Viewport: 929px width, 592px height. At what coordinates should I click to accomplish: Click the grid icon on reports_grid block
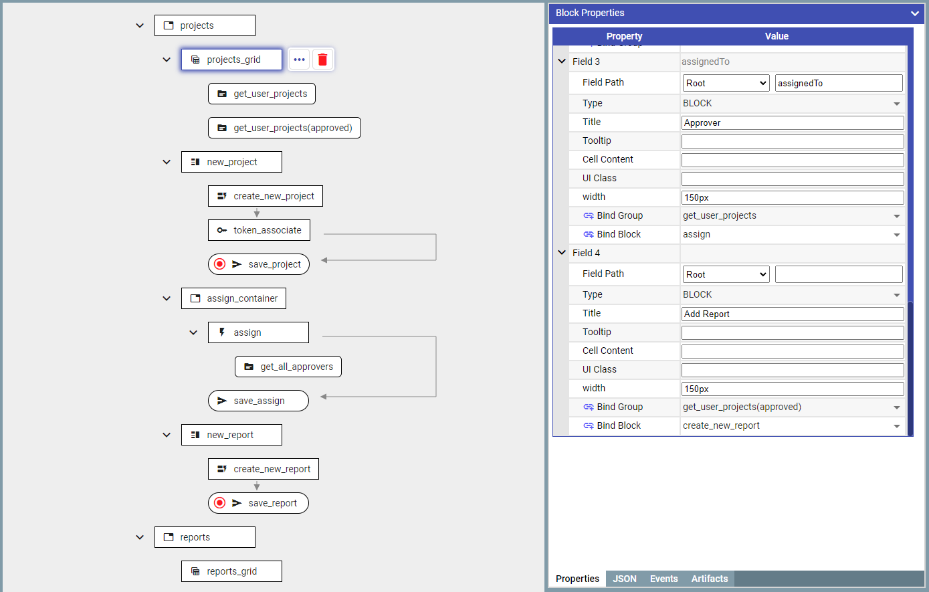[195, 571]
